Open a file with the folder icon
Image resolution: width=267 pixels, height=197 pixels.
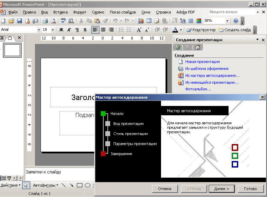11,21
